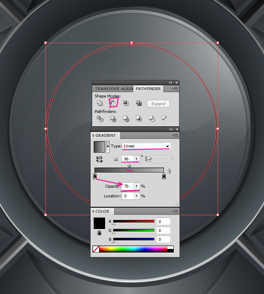Screen dimensions: 264x294
Task: Click the aspect ratio icon in Gradient panel
Action: (148, 159)
